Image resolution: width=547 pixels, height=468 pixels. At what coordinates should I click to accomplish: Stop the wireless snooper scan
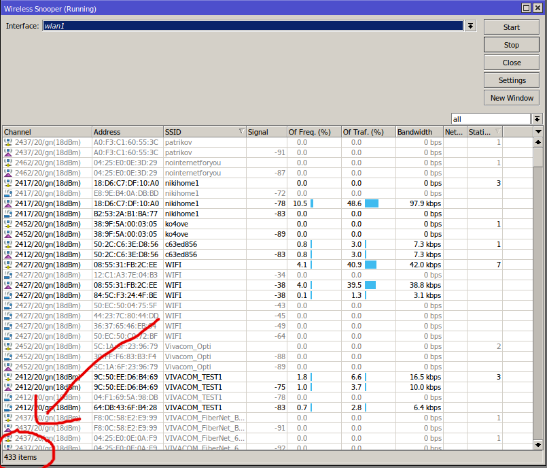click(511, 45)
